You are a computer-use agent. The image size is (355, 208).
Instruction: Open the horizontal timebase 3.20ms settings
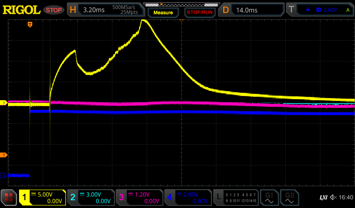pos(105,10)
